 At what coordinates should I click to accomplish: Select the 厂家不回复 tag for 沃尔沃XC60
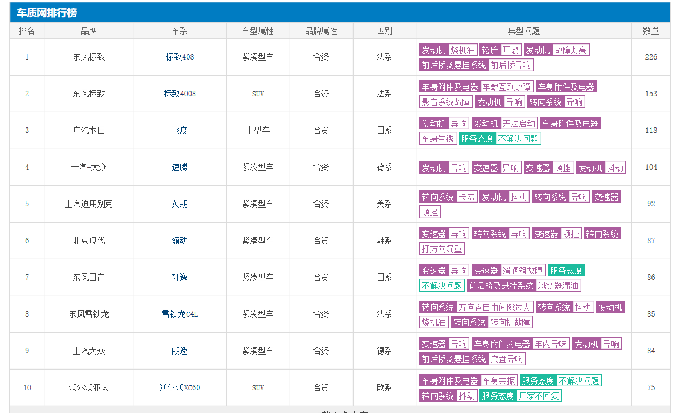pyautogui.click(x=539, y=396)
